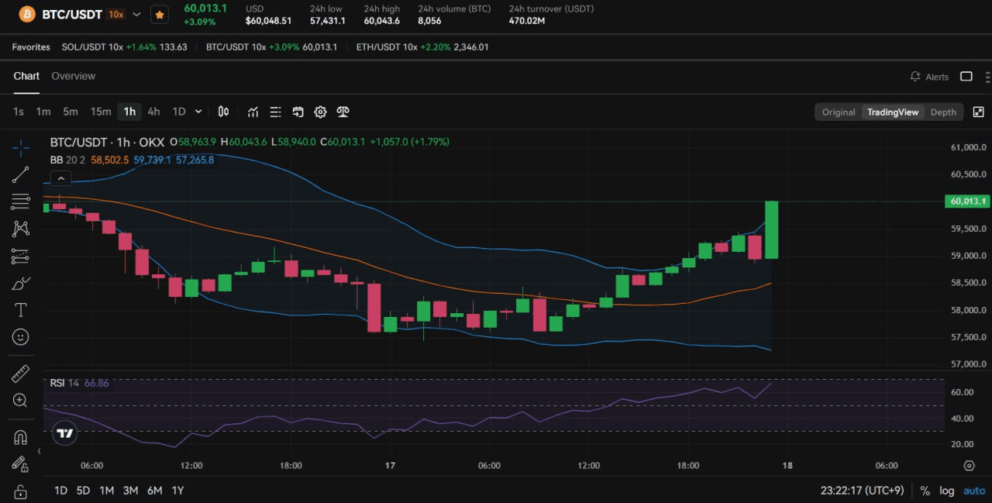Select the trend line drawing tool
This screenshot has width=992, height=503.
21,174
